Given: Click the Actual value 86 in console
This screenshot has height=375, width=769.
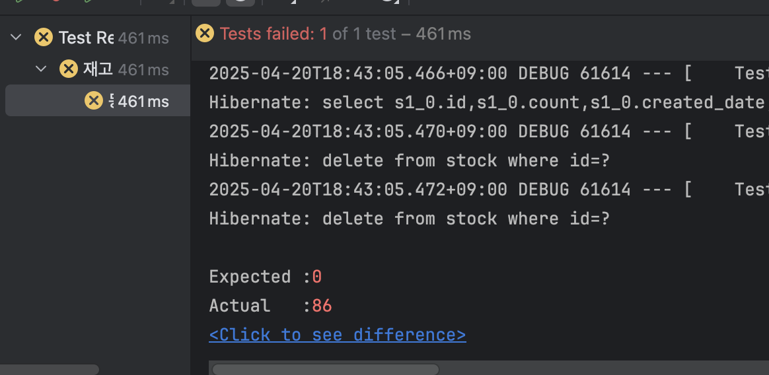Looking at the screenshot, I should [322, 306].
